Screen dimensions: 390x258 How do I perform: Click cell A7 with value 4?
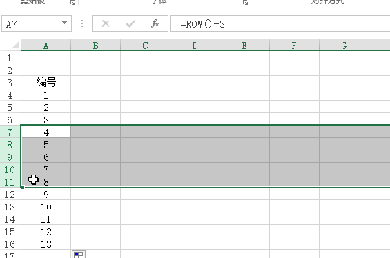click(x=46, y=132)
